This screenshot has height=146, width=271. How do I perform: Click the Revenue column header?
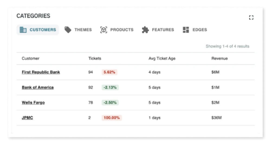click(220, 58)
